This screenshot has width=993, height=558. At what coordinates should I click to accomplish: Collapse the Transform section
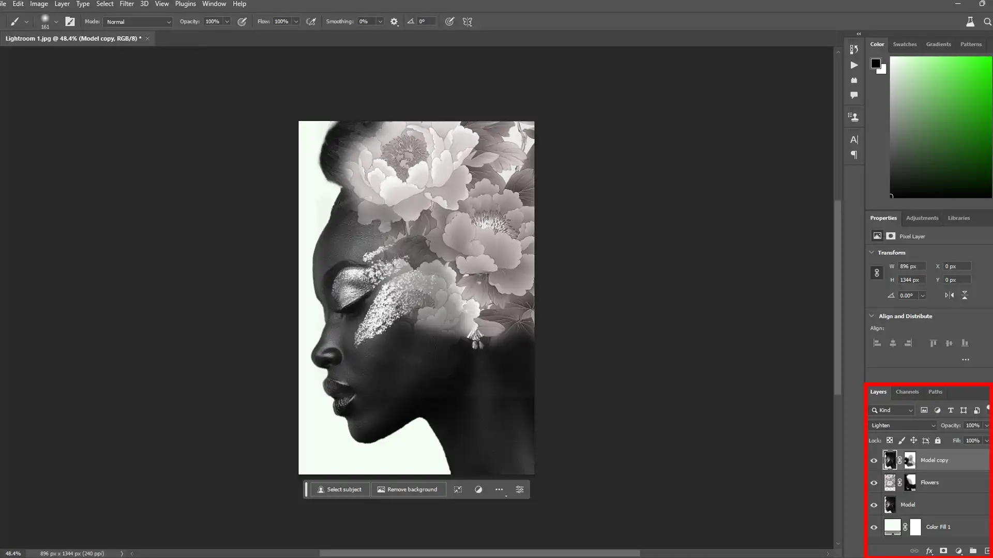point(871,253)
